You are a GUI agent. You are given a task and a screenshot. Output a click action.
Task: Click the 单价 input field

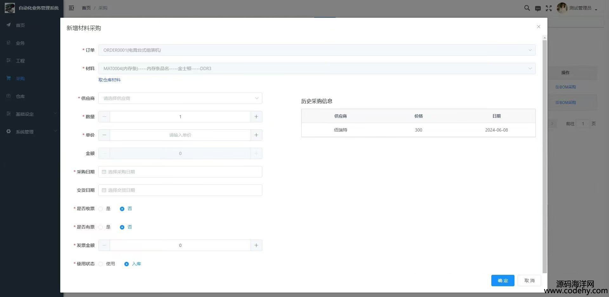(180, 135)
